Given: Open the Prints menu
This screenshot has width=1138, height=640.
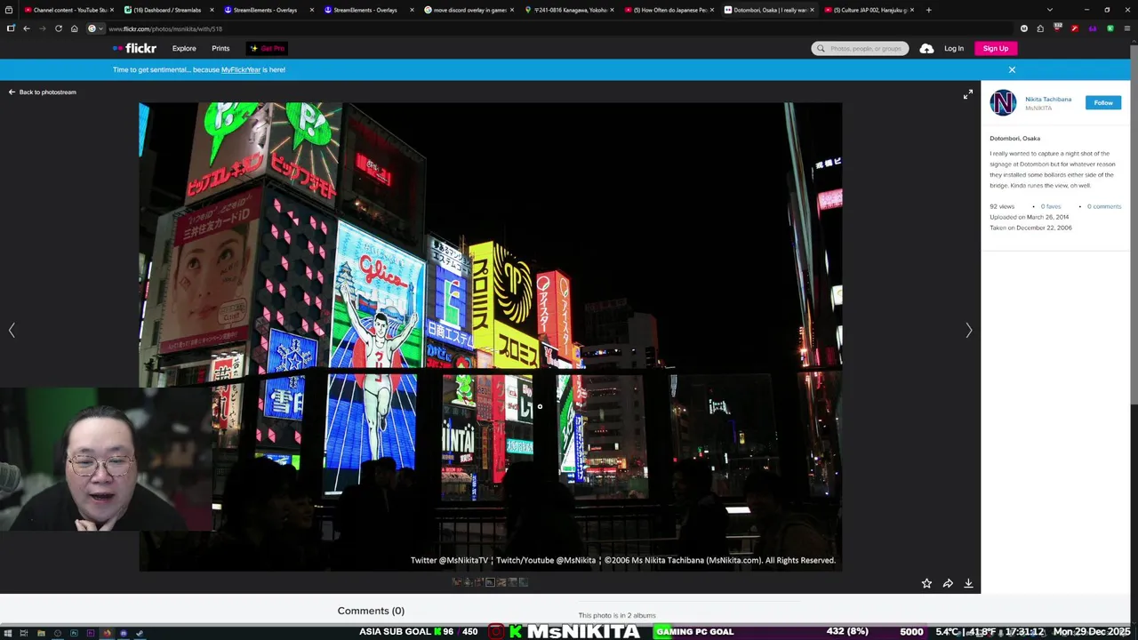Looking at the screenshot, I should 220,48.
